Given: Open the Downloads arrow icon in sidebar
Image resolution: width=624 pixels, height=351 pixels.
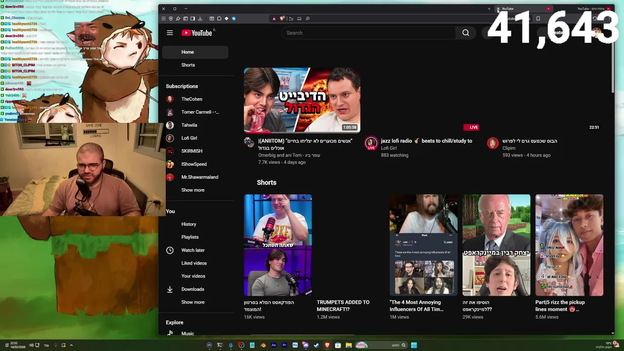Looking at the screenshot, I should [170, 289].
